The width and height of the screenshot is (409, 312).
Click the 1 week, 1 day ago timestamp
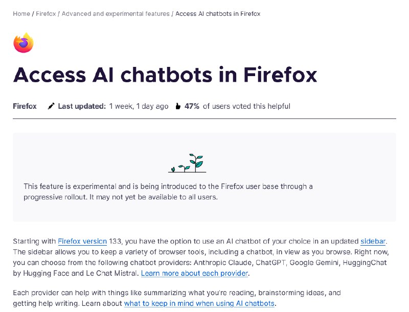pyautogui.click(x=138, y=106)
